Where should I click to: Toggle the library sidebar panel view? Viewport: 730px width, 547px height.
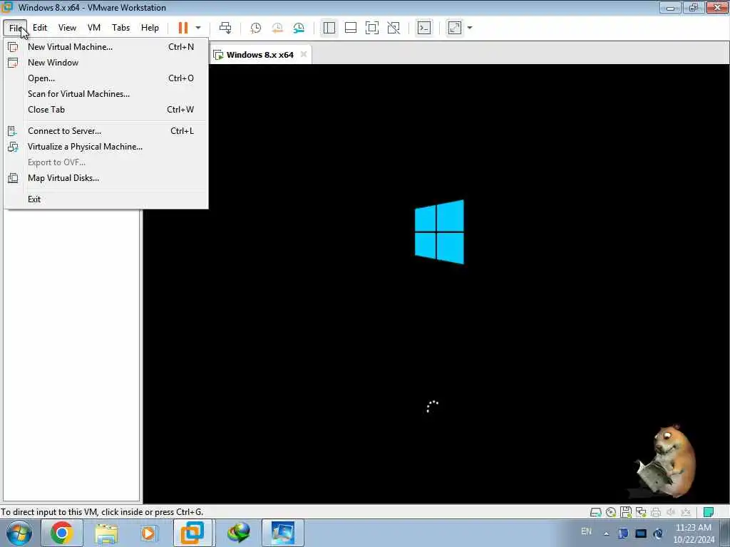tap(329, 28)
